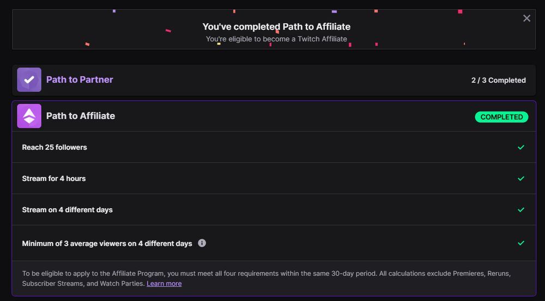Click the checkmark for Stream on 4 different days
This screenshot has height=301, width=545.
(x=521, y=210)
